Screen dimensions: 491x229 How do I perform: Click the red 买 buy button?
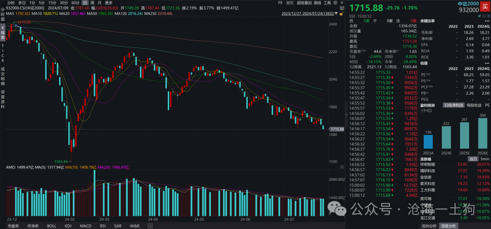pos(485,6)
